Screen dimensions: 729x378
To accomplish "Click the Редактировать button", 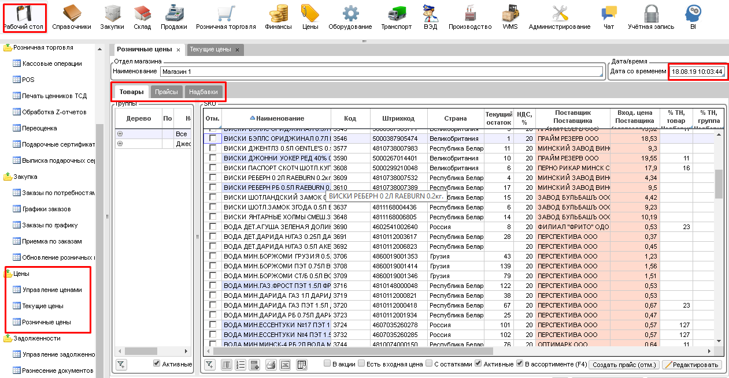I will point(692,365).
